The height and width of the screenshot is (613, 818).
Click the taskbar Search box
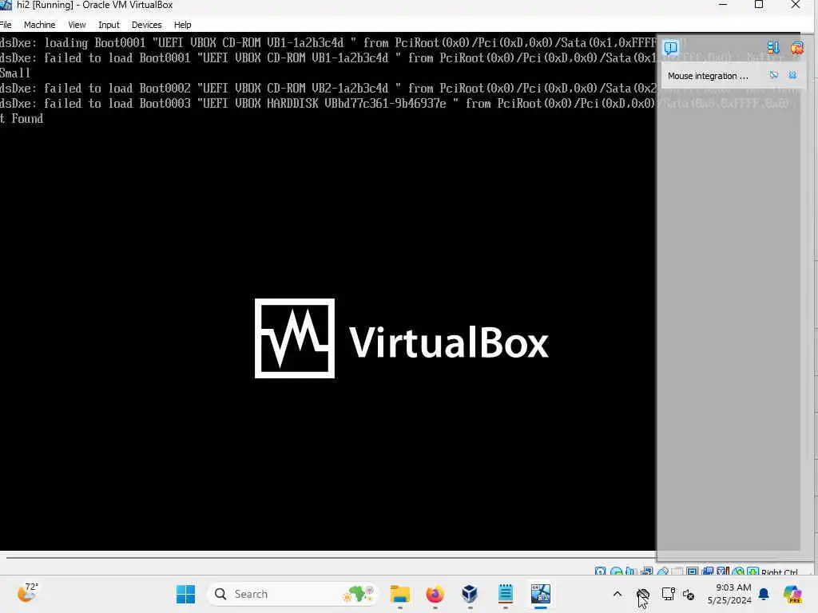tap(292, 594)
